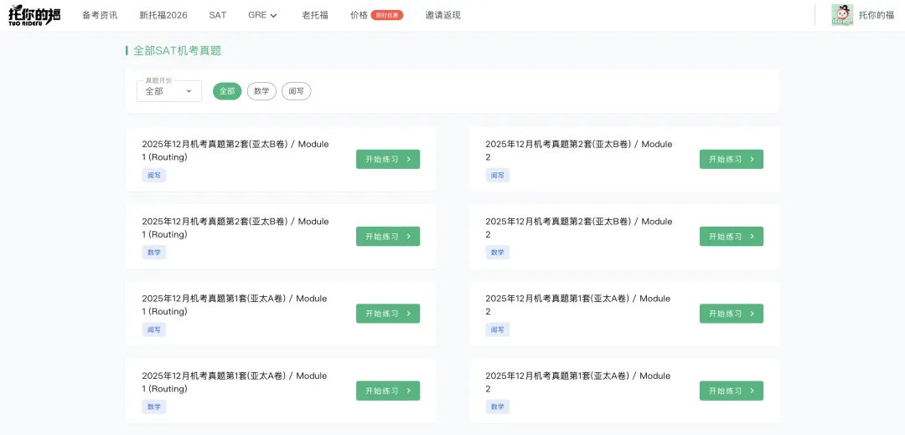
Task: Open the user avatar image
Action: pos(842,16)
